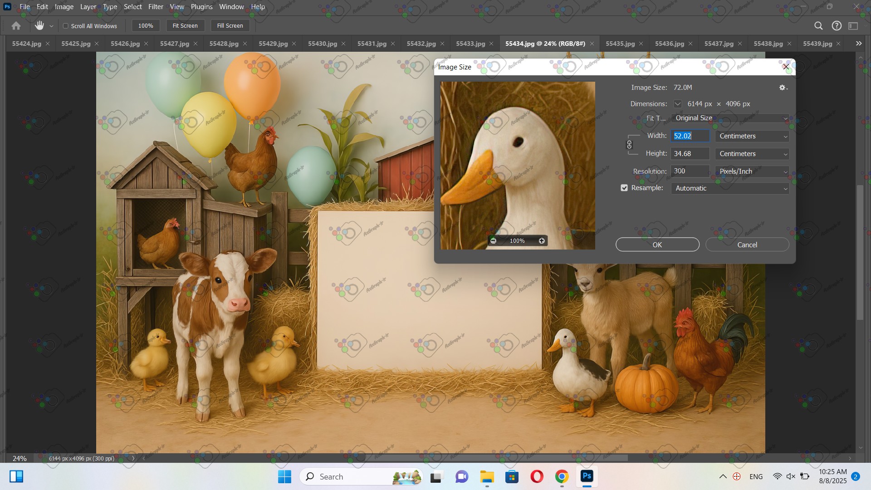Switch to the 55431.jpg tab

pyautogui.click(x=372, y=44)
